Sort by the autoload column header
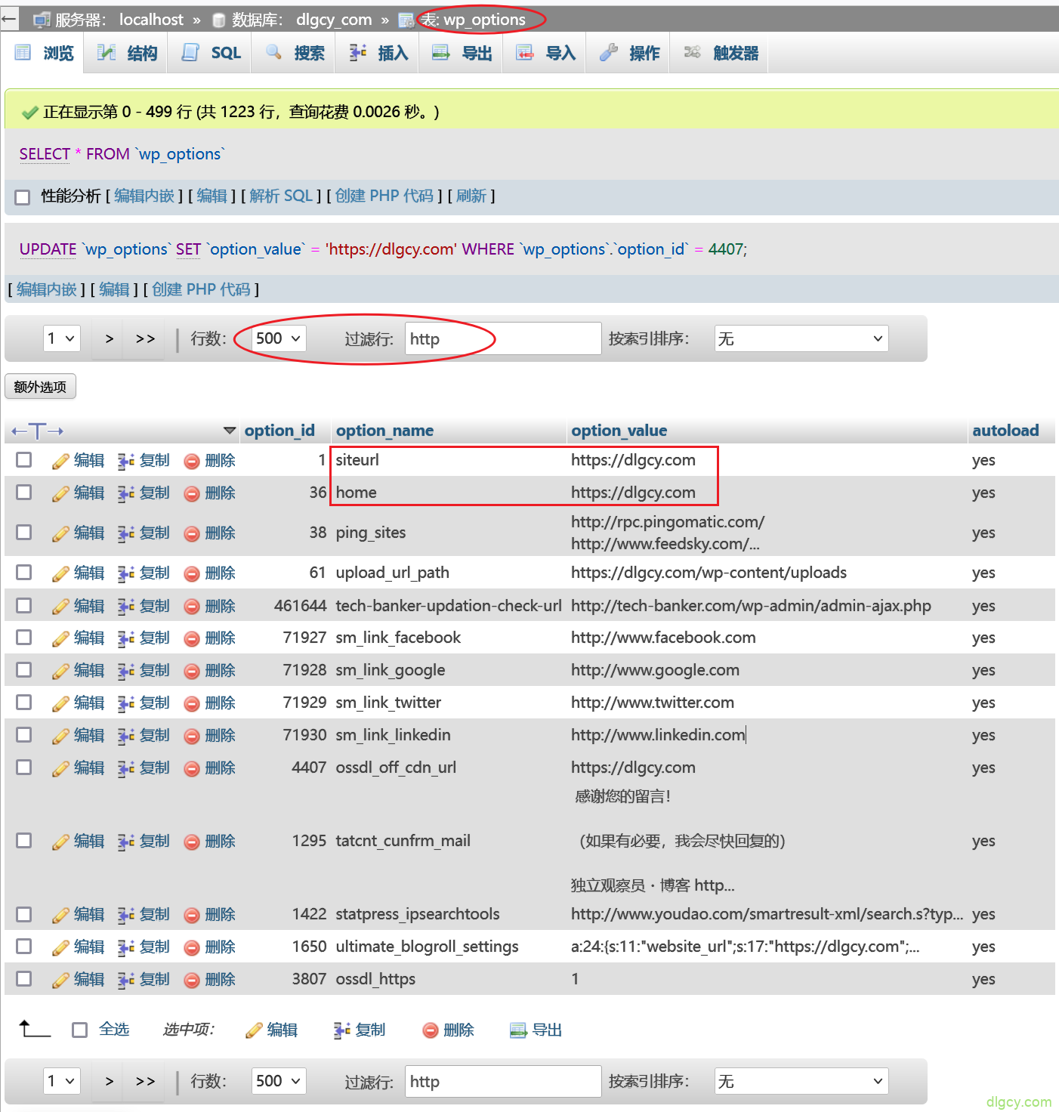 pyautogui.click(x=1005, y=431)
